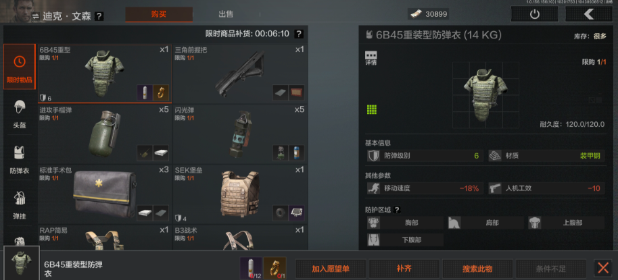Click the 加入愿望单 button
618x280 pixels.
coord(331,269)
